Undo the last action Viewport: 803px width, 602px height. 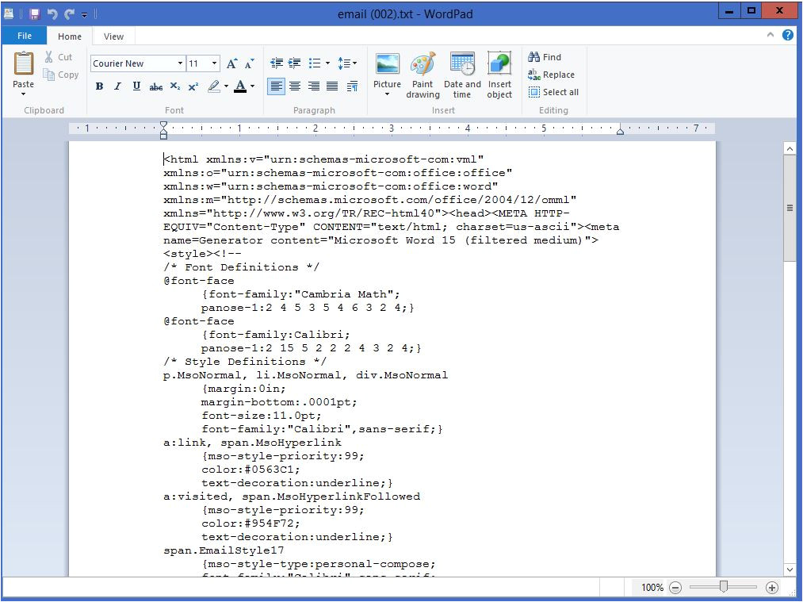pyautogui.click(x=52, y=13)
